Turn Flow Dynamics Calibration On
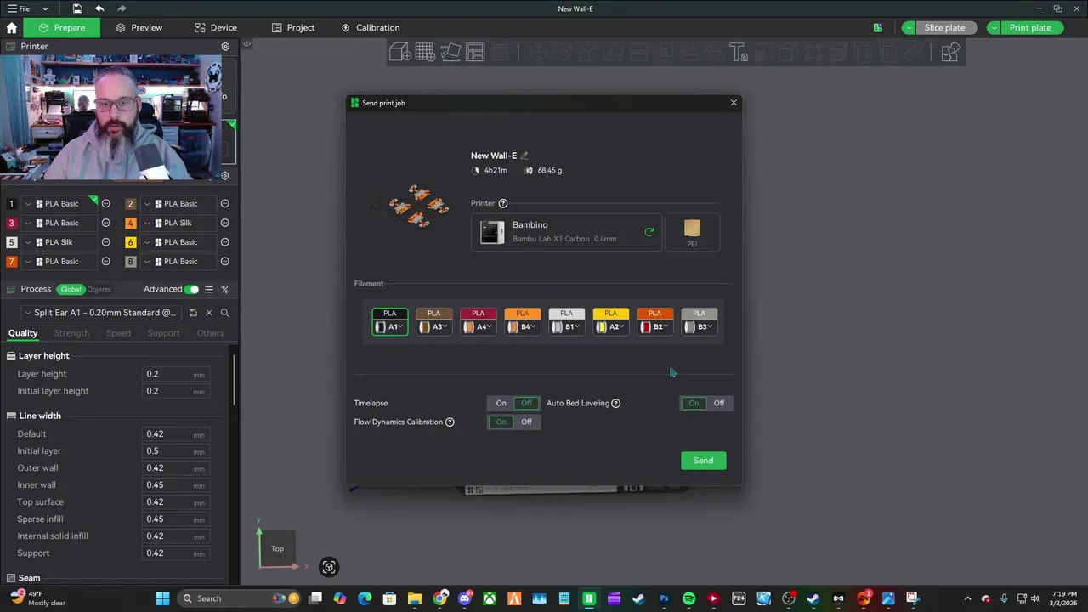The width and height of the screenshot is (1088, 612). point(501,422)
